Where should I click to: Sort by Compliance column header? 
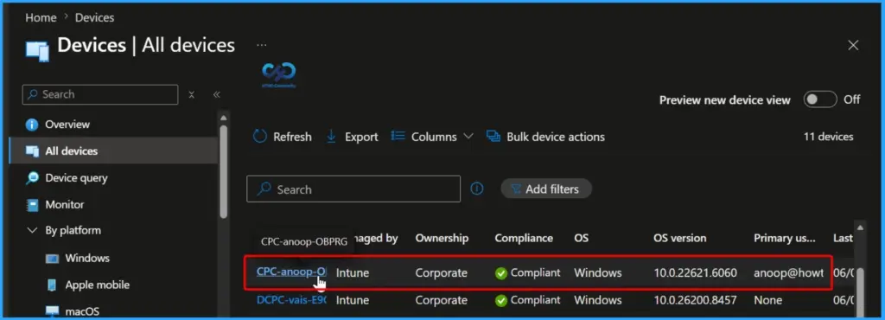click(x=524, y=238)
